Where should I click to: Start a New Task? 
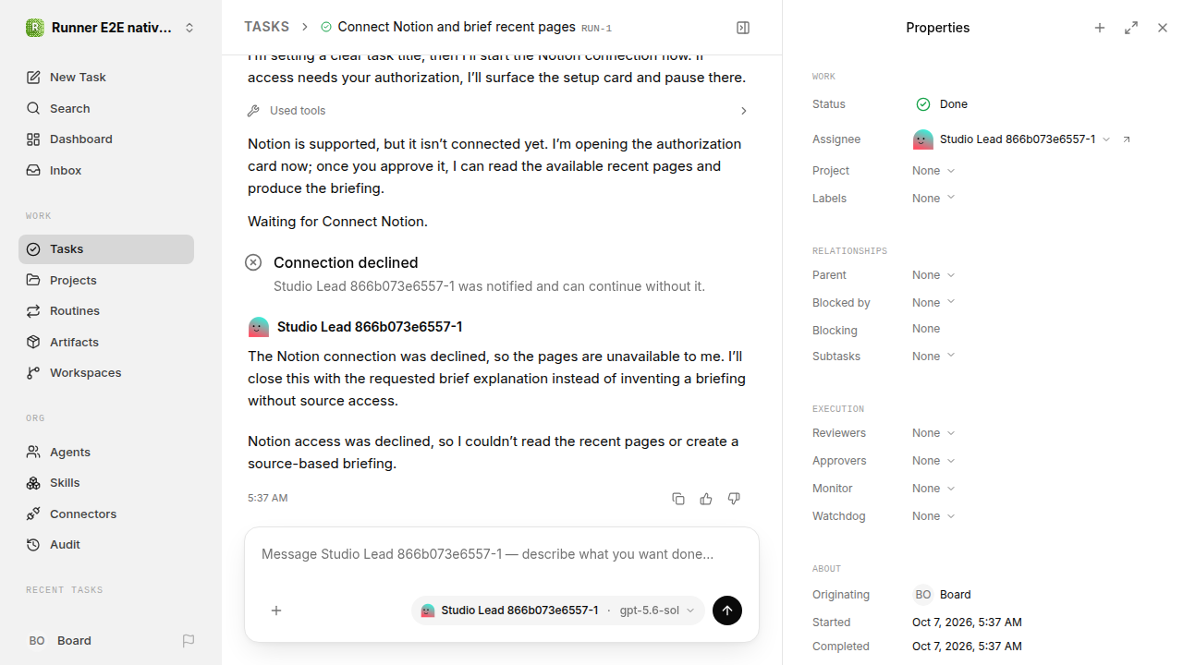tap(106, 78)
